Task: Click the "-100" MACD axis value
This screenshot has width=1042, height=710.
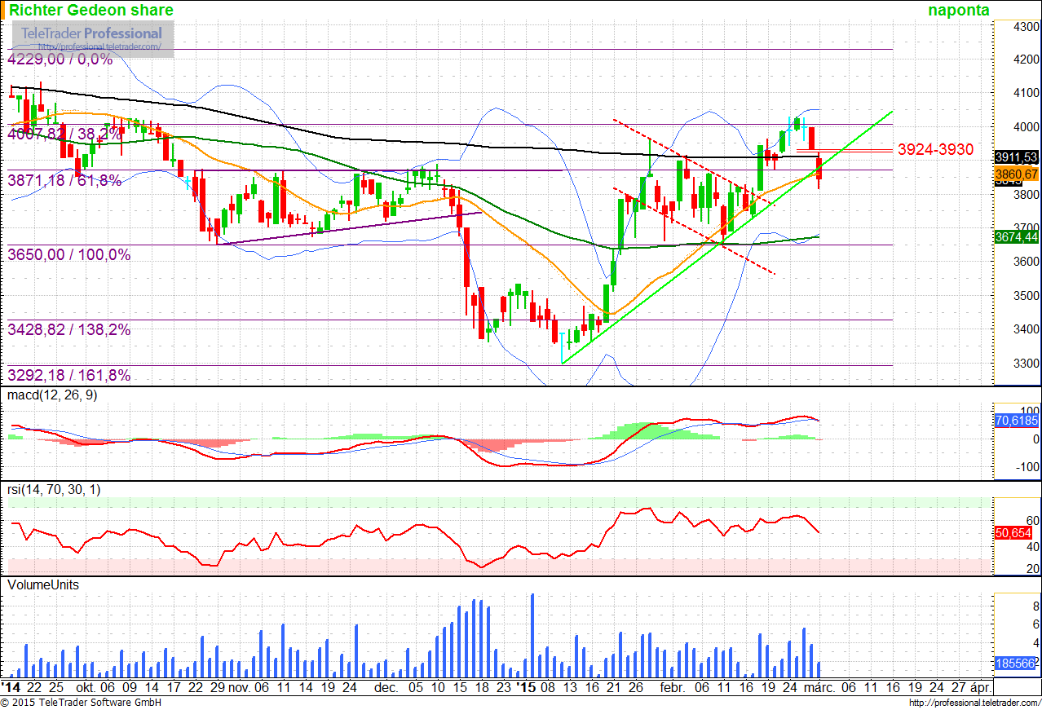Action: click(x=1026, y=468)
